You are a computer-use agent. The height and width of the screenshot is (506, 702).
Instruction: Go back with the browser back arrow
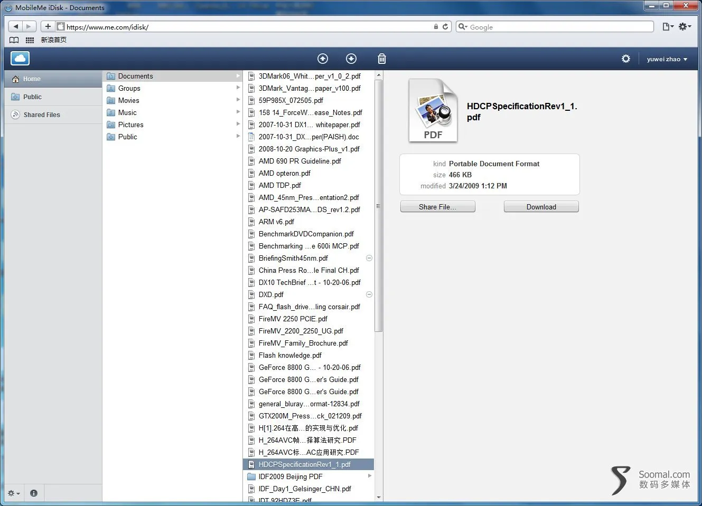pos(16,26)
